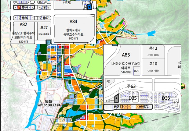Click the 중13 block label

[153, 48]
